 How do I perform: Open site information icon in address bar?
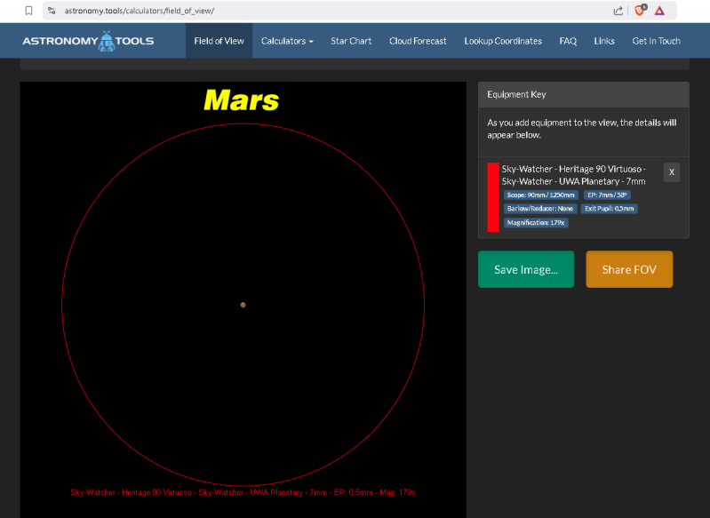tap(52, 11)
